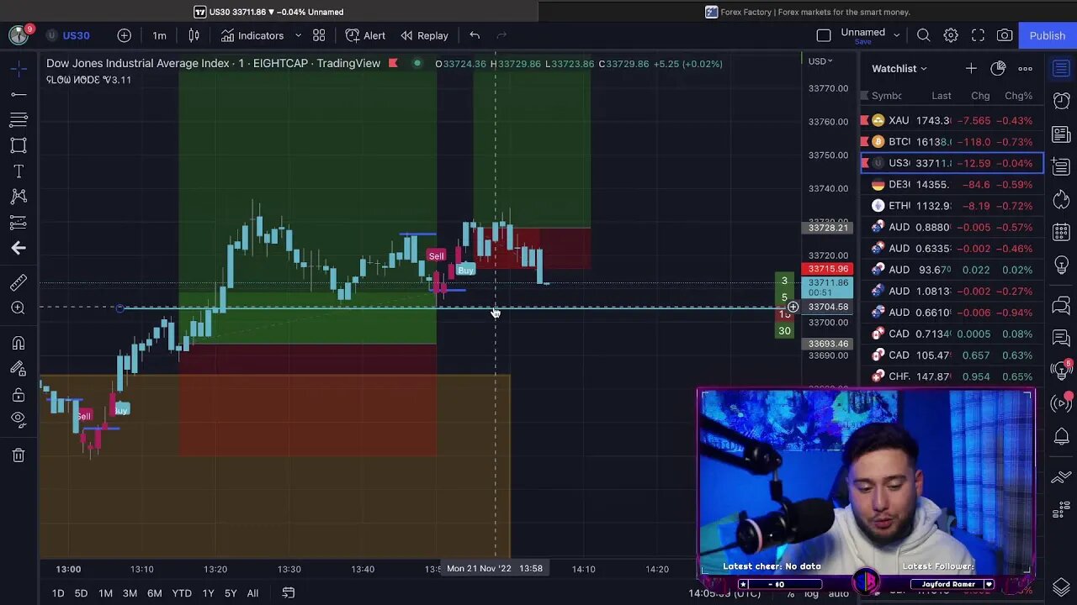Screen dimensions: 1077x605
Task: Open the Fibonacci and pitchfork tools
Action: [19, 119]
